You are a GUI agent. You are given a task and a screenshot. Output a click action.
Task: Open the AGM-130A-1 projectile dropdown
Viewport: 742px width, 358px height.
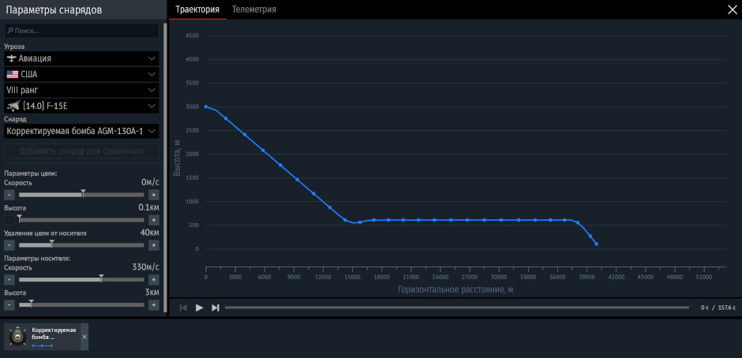(81, 131)
